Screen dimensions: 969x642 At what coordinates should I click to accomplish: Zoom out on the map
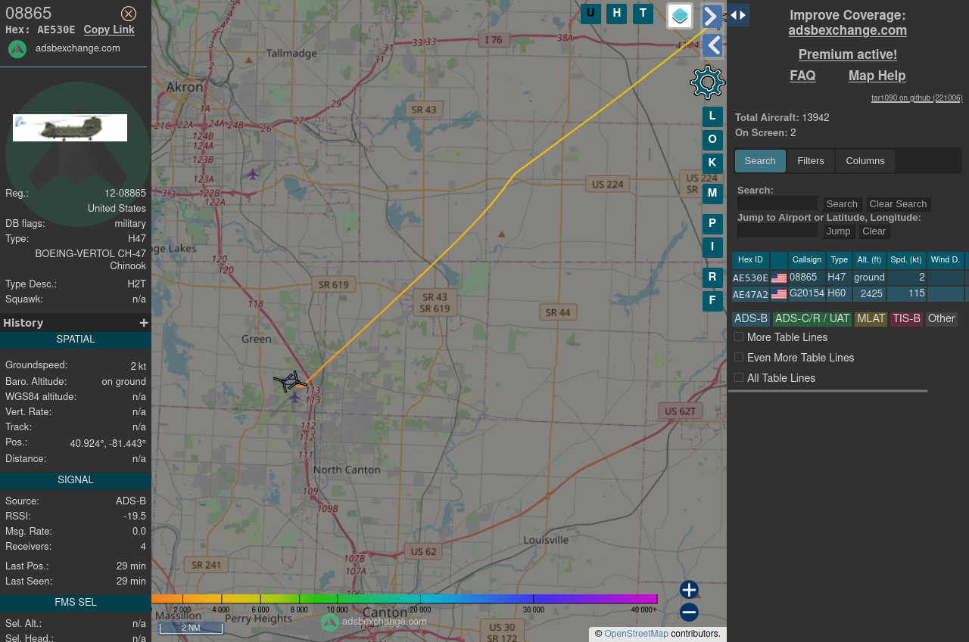pyautogui.click(x=689, y=613)
